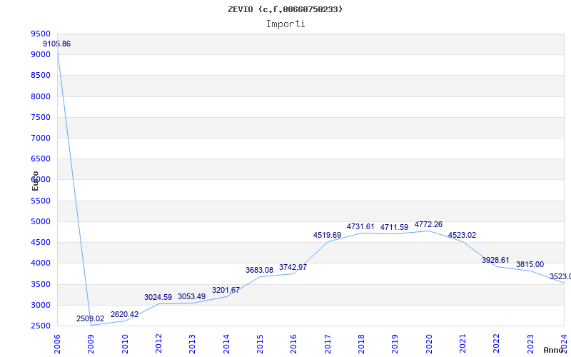Click the year 2022 axis label
The width and height of the screenshot is (571, 357).
click(x=497, y=344)
